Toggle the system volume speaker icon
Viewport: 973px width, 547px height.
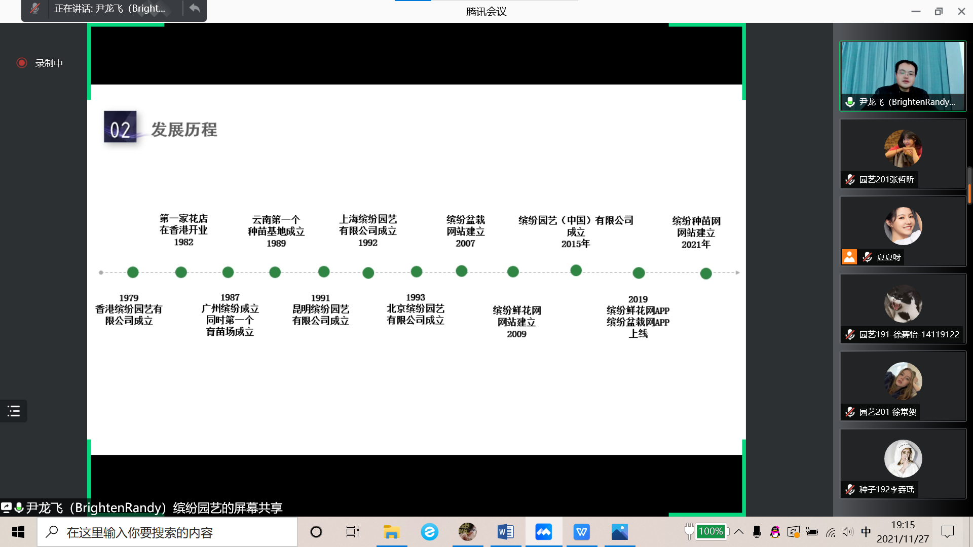point(847,532)
